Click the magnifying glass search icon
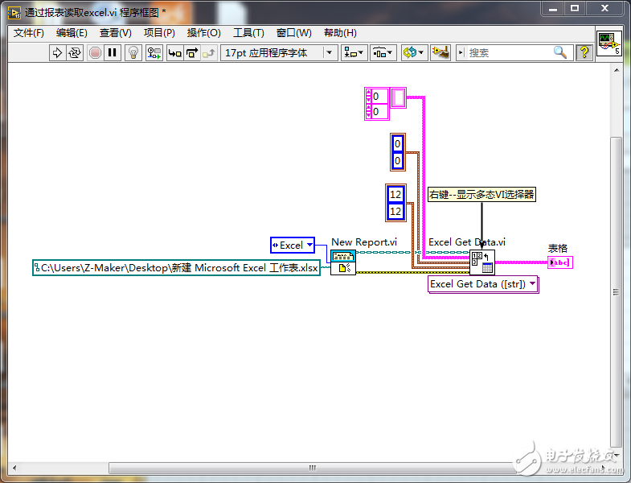The width and height of the screenshot is (631, 483). coord(560,52)
